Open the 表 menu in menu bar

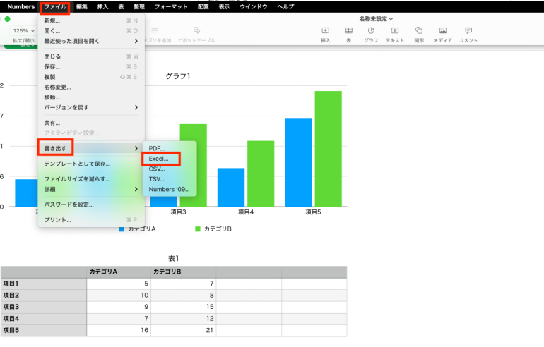click(x=121, y=6)
